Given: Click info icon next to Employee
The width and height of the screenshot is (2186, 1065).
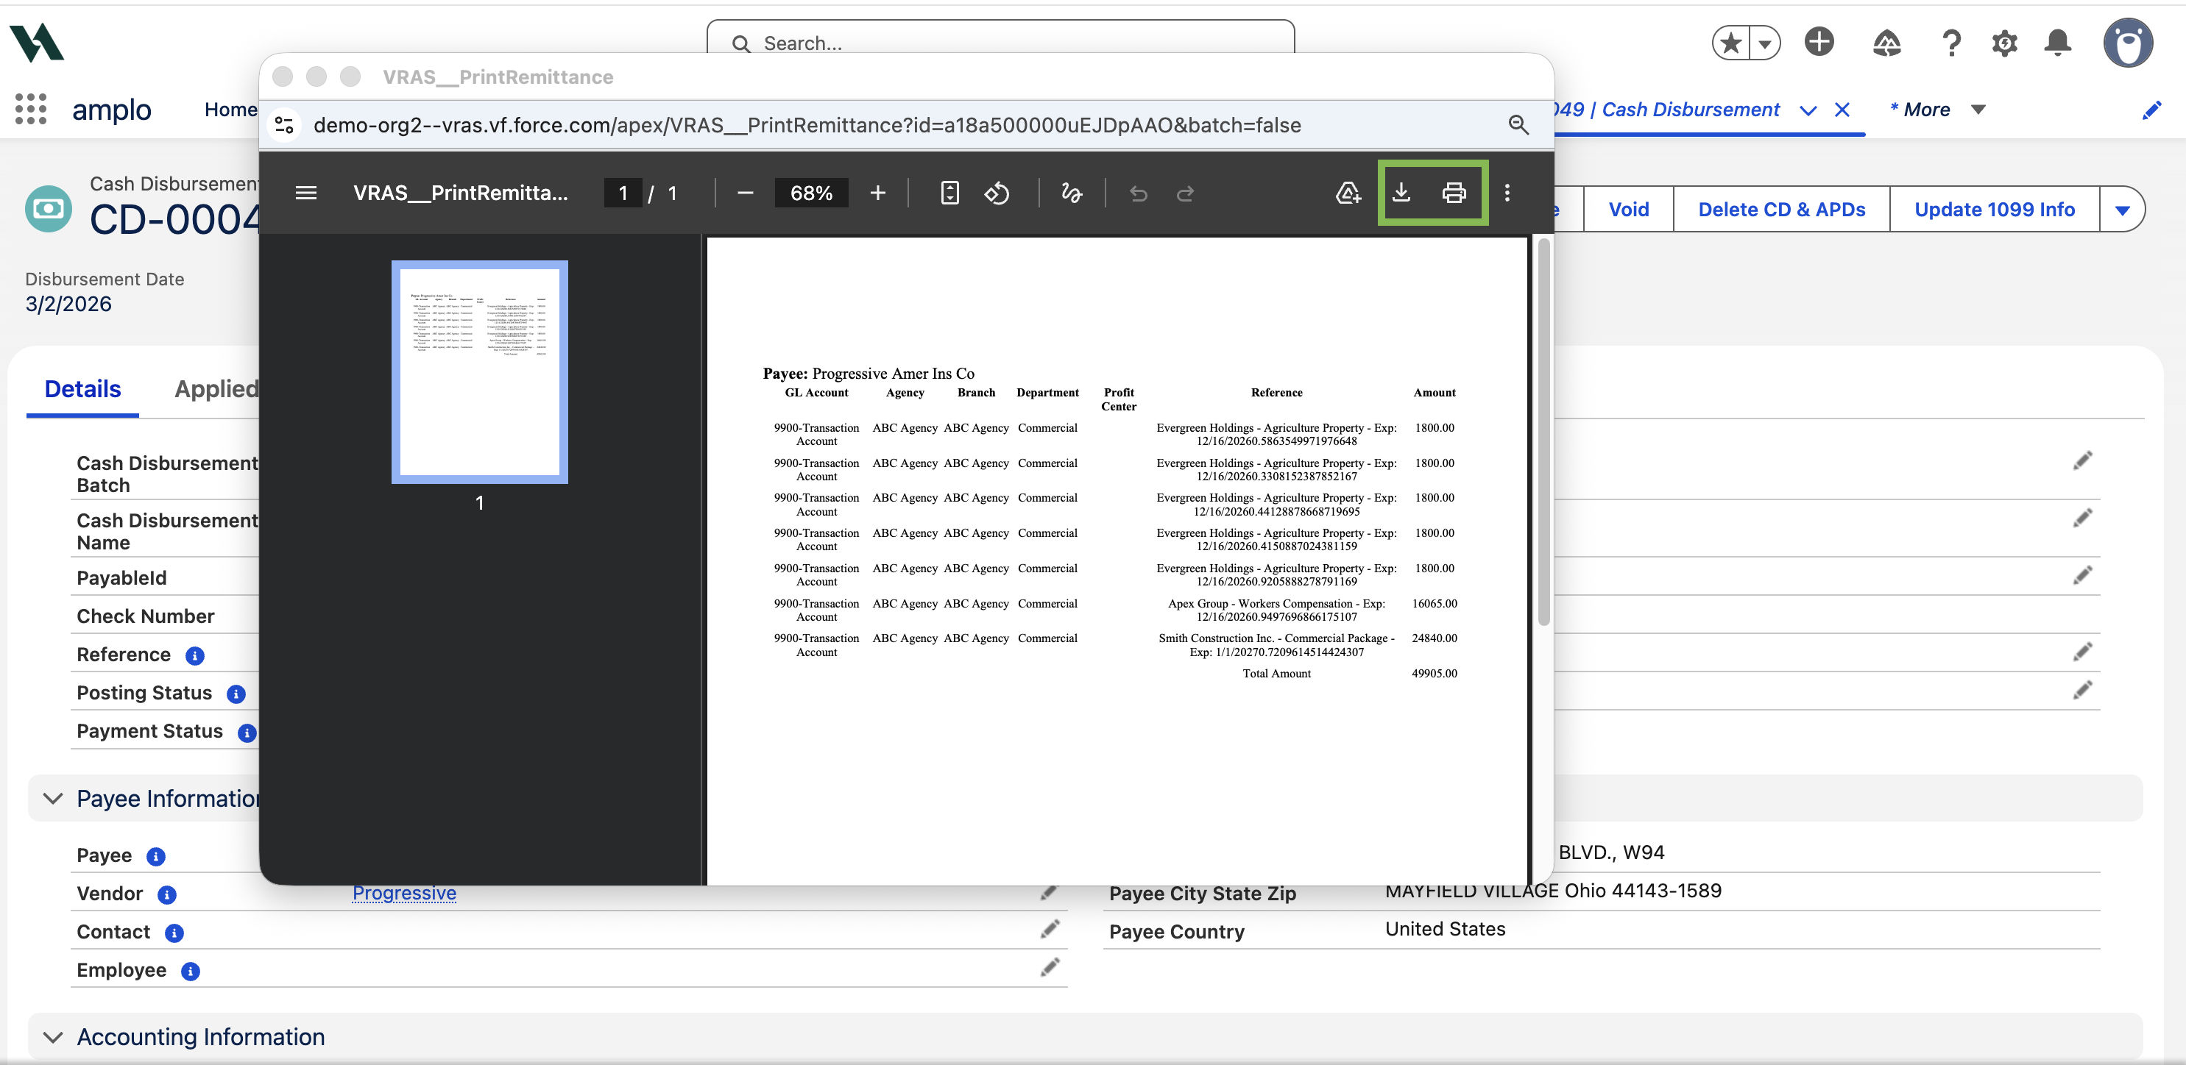Looking at the screenshot, I should [190, 971].
